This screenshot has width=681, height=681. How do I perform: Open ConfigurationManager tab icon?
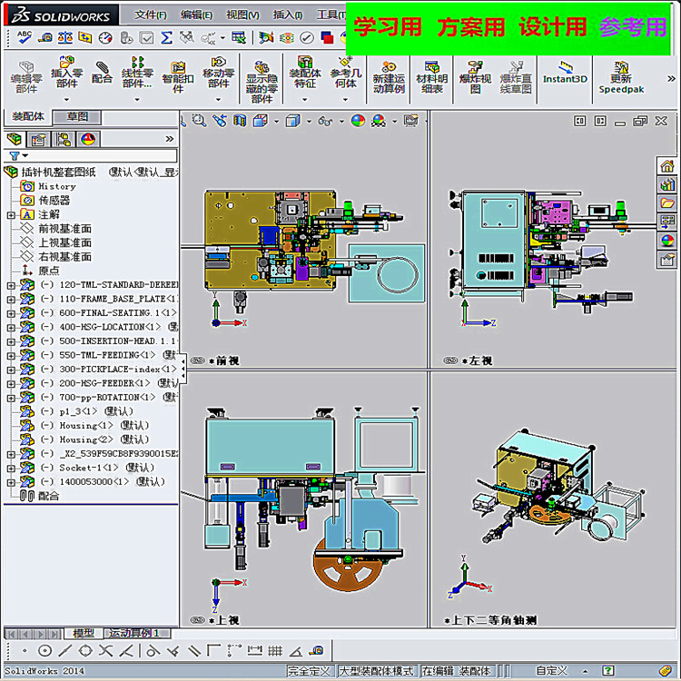pos(63,140)
